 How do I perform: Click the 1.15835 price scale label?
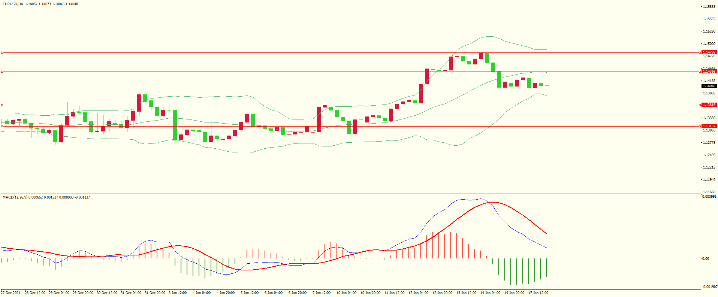(709, 7)
